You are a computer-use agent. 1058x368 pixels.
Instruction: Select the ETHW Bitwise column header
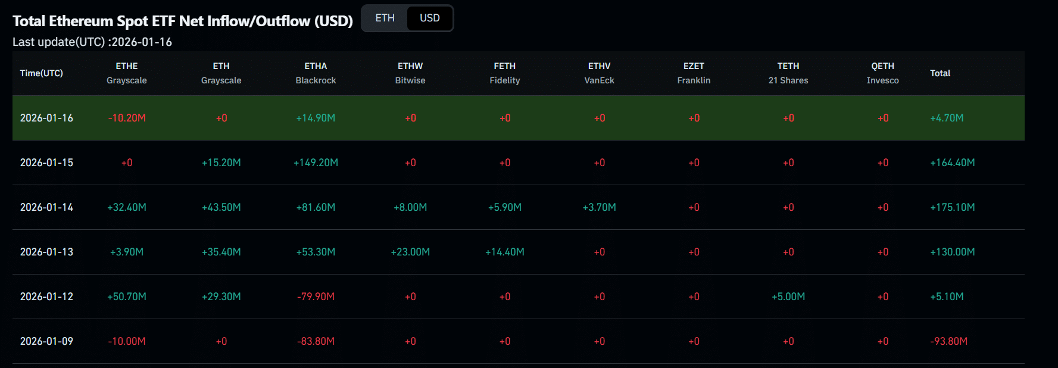point(410,73)
